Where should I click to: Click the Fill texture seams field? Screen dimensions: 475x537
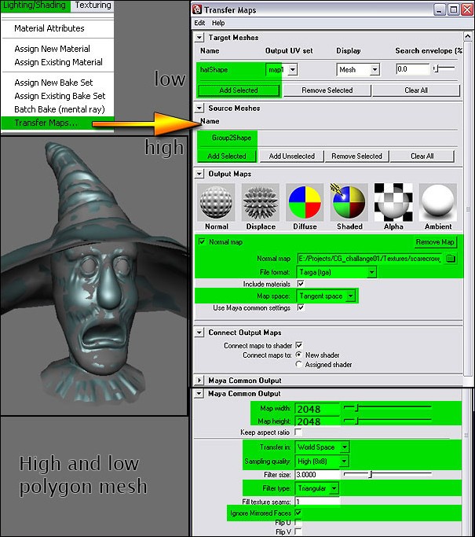[317, 502]
